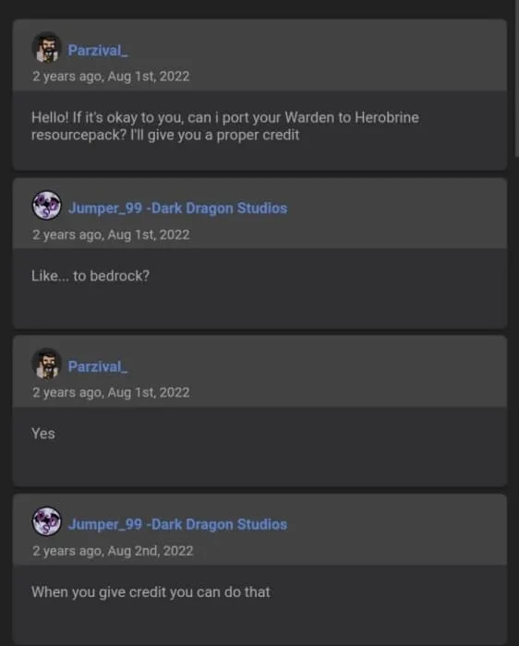The width and height of the screenshot is (519, 646).
Task: Click empty body area below the Yes reply
Action: [259, 463]
